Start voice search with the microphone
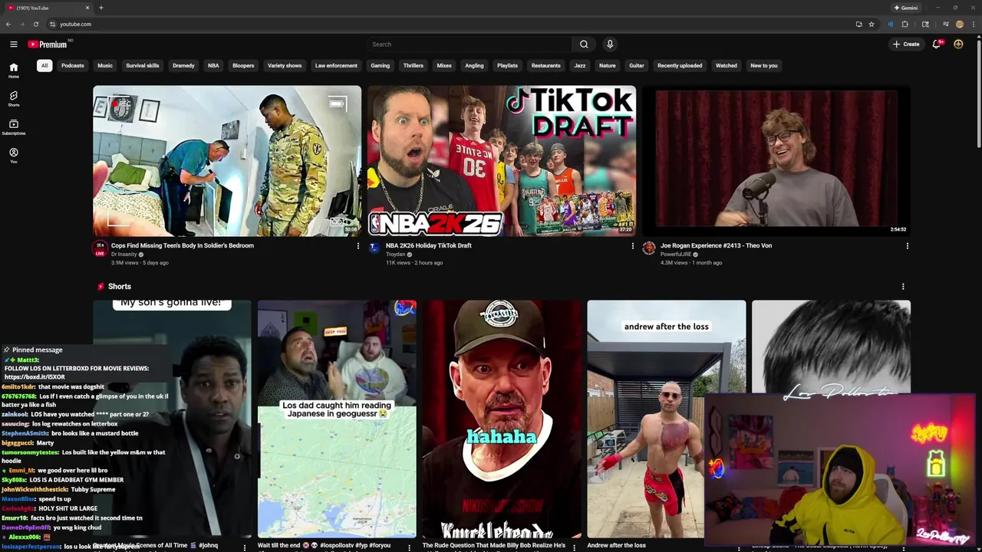 [610, 44]
